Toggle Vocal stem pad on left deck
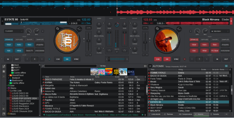234x118 pixels. (9, 45)
